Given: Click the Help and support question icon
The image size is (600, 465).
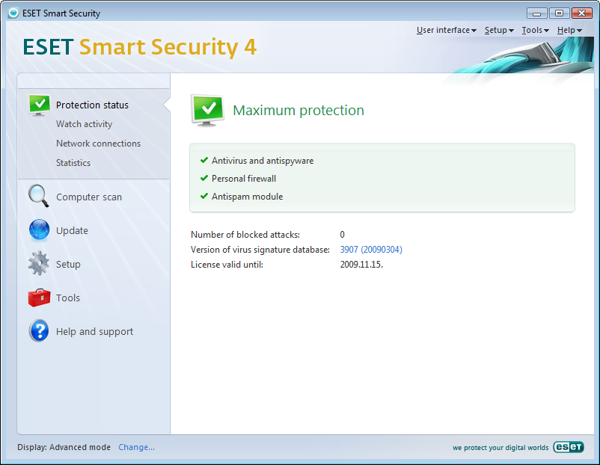Looking at the screenshot, I should pos(39,330).
